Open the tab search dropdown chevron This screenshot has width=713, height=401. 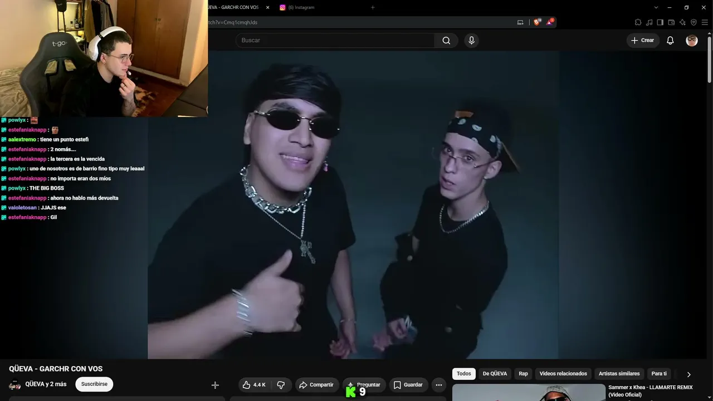656,7
